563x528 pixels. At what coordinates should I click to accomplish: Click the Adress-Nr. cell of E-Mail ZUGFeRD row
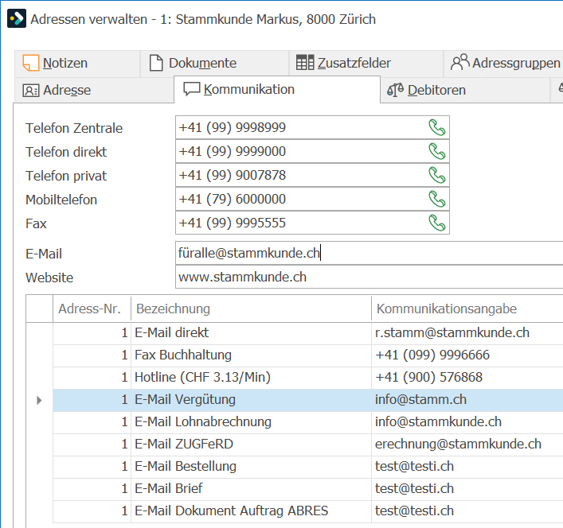pyautogui.click(x=92, y=445)
